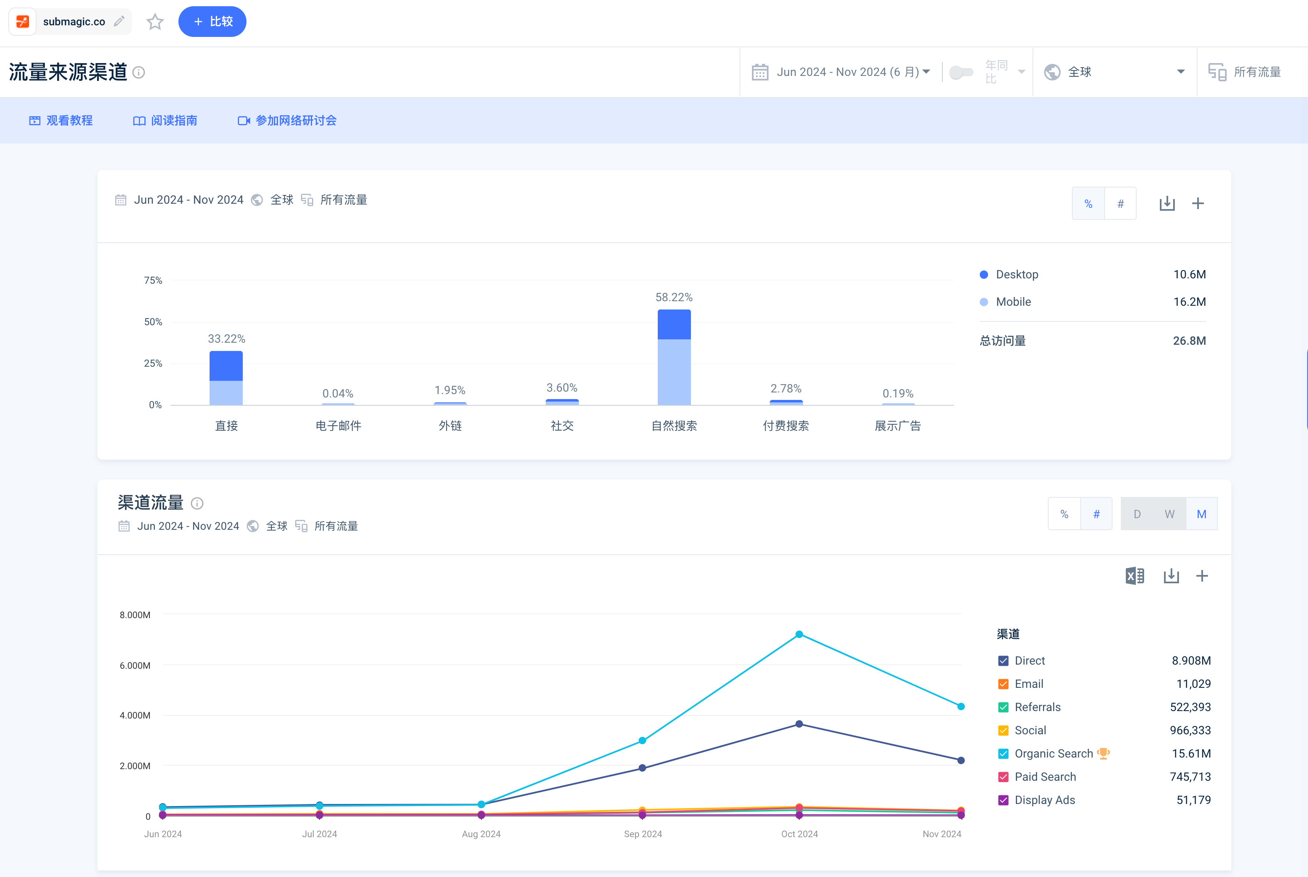The image size is (1308, 877).
Task: Click the 直接 direct traffic bar
Action: tap(226, 378)
